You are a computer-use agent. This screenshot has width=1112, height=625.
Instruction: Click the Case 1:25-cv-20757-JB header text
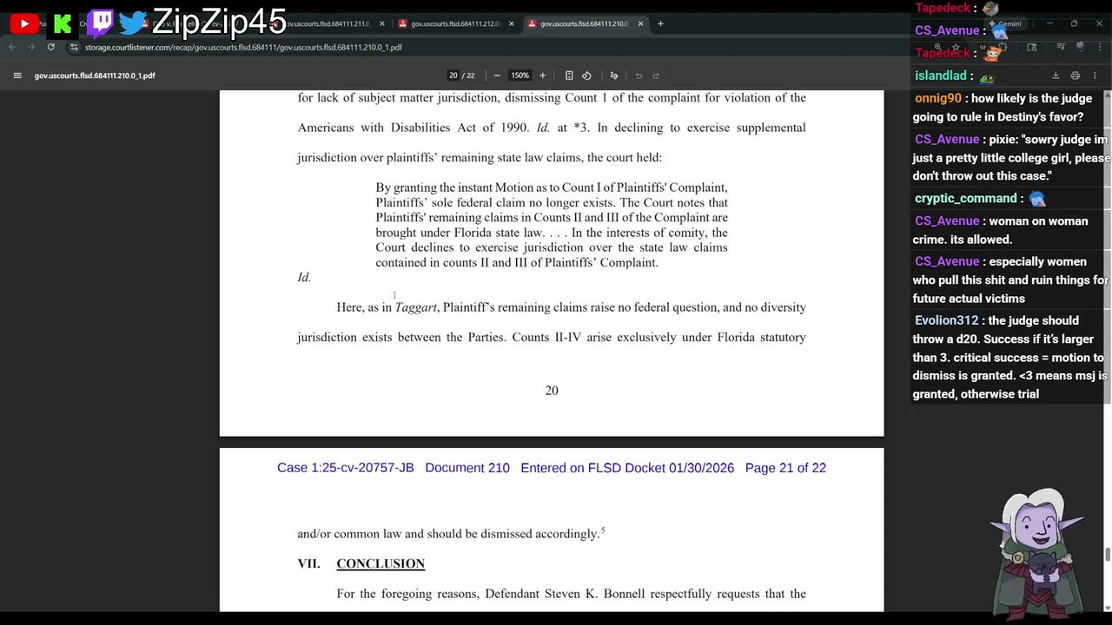tap(346, 468)
